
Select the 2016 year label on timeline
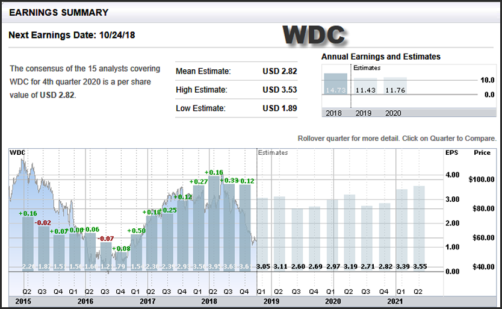85,301
